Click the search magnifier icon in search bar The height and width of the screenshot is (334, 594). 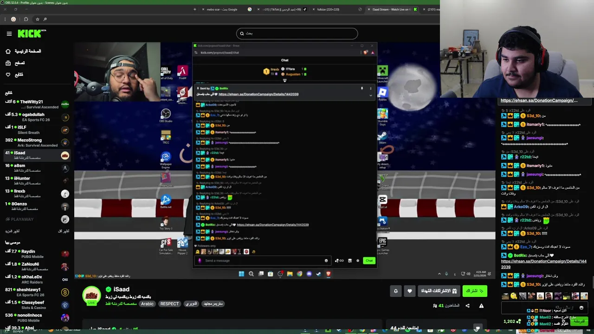(241, 33)
